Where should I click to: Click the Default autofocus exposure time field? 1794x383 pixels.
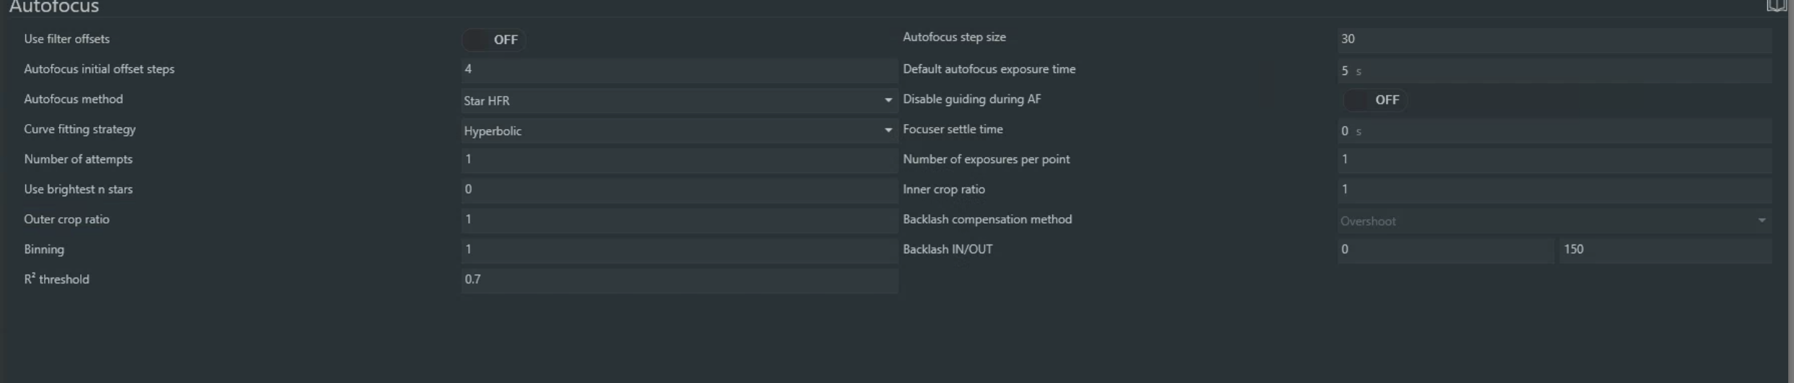(1553, 71)
